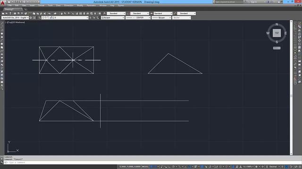This screenshot has height=169, width=302.
Task: Click the Dimension Style icon beside the second Standard dropdown
Action: [128, 14]
